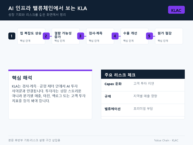This screenshot has width=193, height=145.
Task: Click the '핵심 해석' heading
Action: (x=22, y=78)
